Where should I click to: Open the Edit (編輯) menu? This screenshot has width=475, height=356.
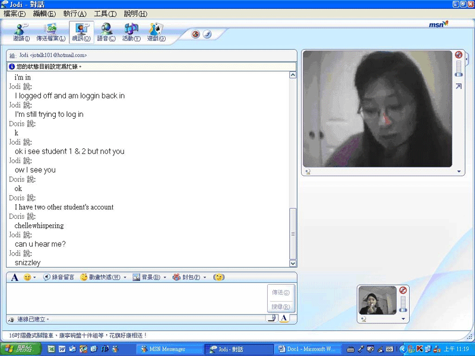point(44,14)
